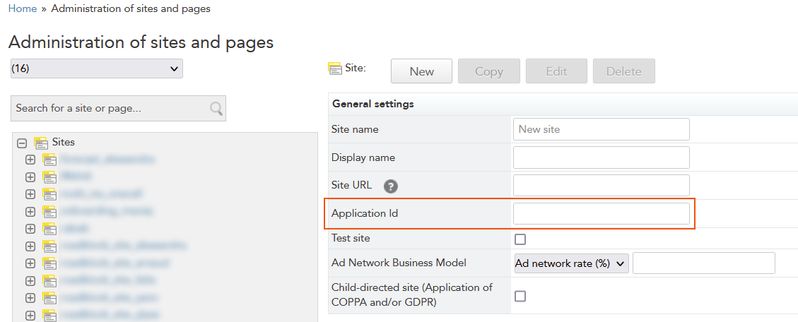
Task: Click the site icon beside the "Site:" label
Action: click(x=335, y=68)
